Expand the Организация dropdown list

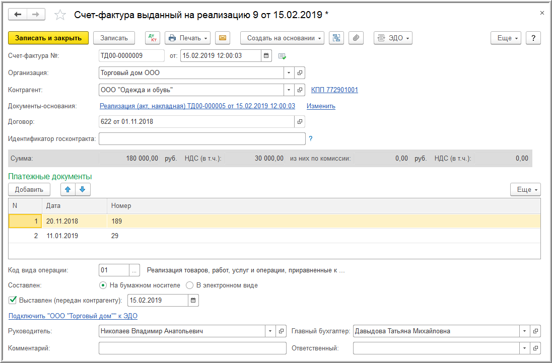(x=289, y=73)
